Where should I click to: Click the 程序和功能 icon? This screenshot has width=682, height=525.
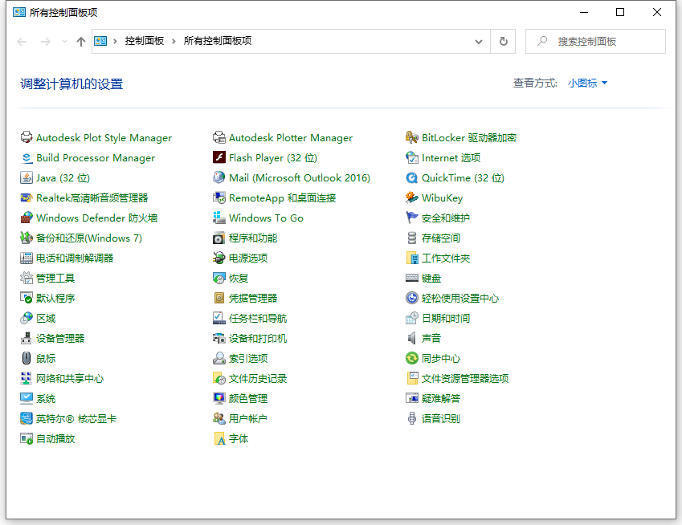[x=219, y=238]
